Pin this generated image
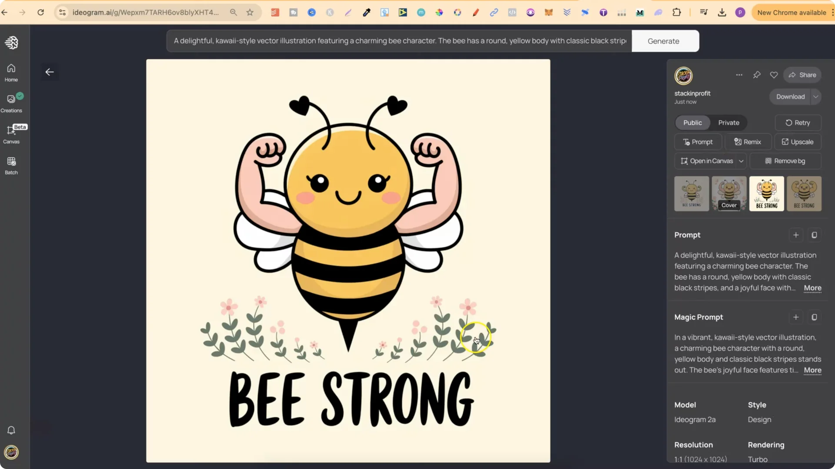The height and width of the screenshot is (469, 835). (x=757, y=75)
